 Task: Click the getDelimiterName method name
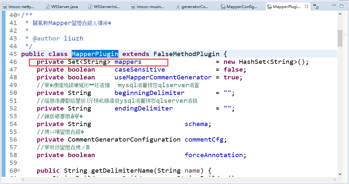(122, 170)
